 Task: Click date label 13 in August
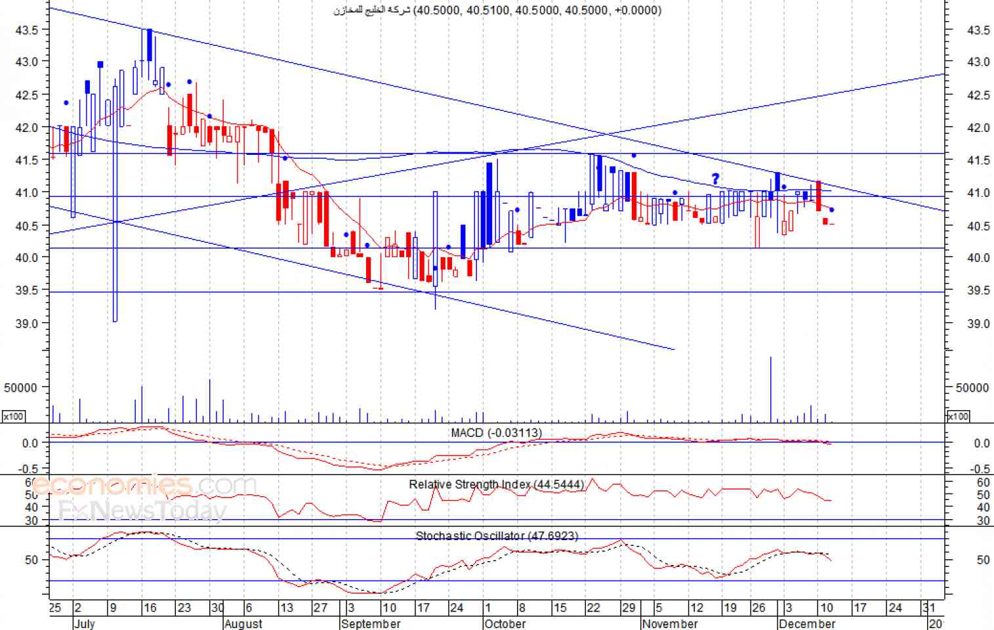[287, 608]
